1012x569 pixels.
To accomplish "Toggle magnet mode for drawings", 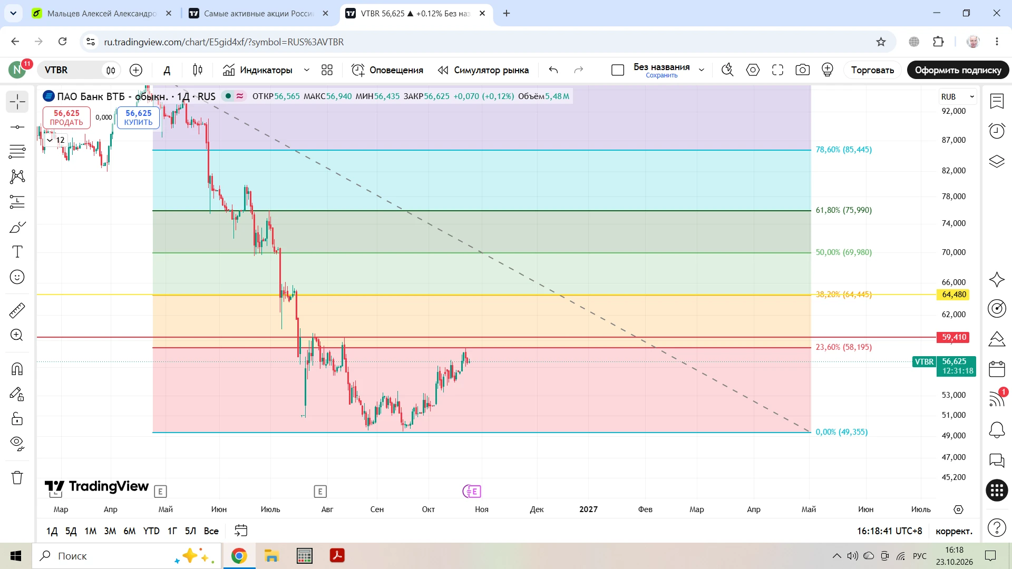I will (17, 369).
